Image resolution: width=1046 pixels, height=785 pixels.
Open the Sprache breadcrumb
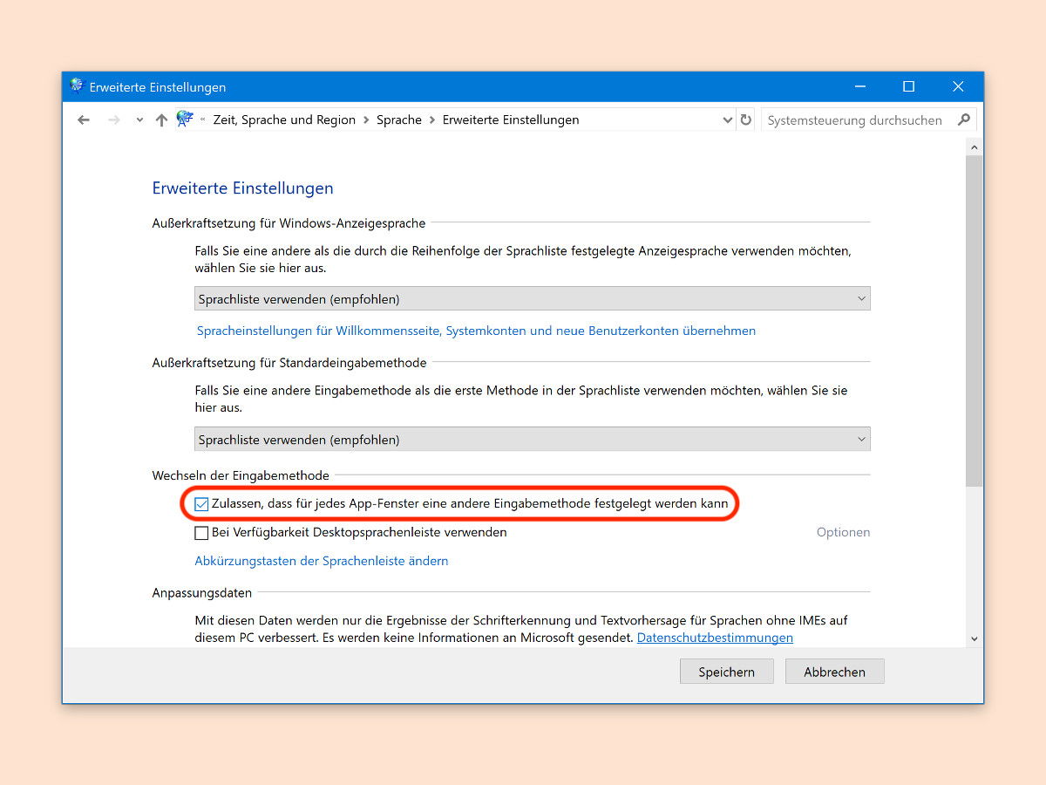point(399,120)
